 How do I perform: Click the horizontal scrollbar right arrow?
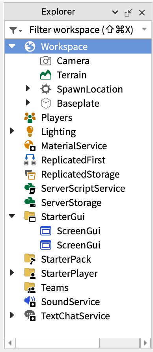(x=146, y=343)
